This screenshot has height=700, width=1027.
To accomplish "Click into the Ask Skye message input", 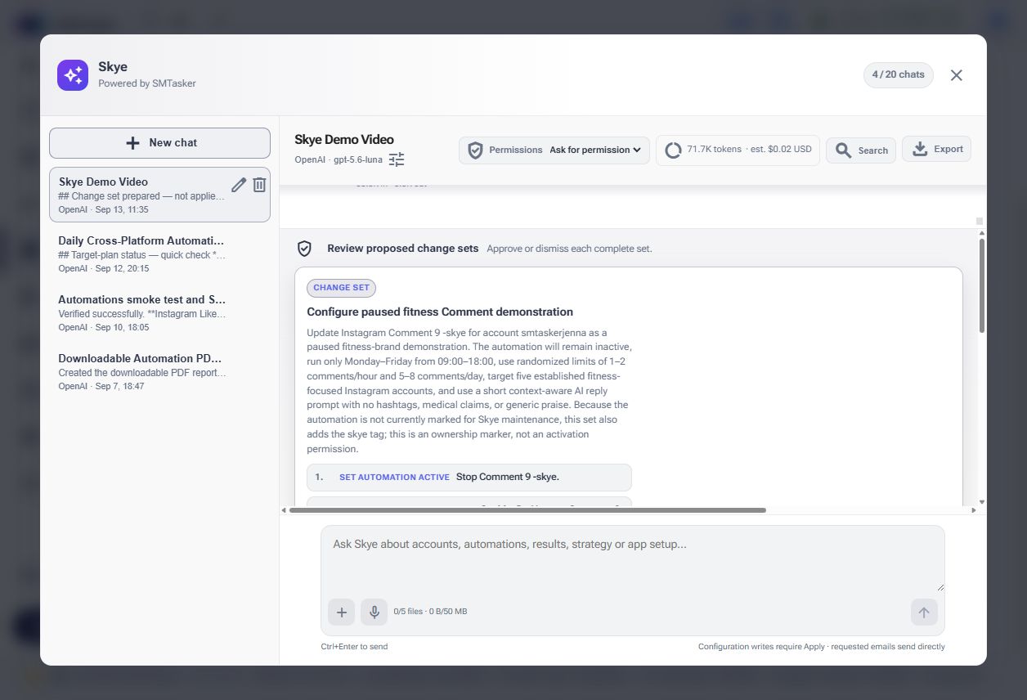I will (x=632, y=559).
